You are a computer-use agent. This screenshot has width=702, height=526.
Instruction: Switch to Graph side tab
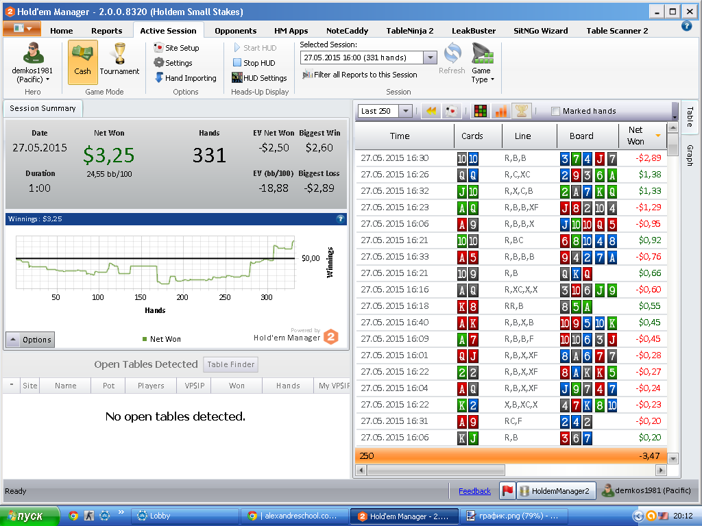click(690, 155)
